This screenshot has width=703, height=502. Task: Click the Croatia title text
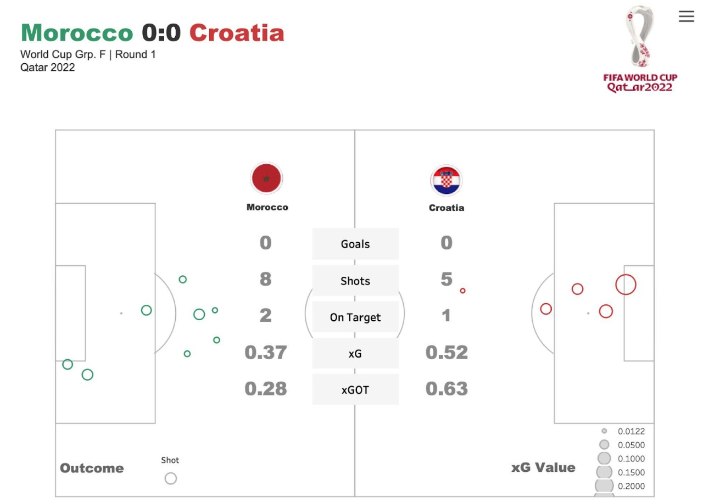point(237,33)
